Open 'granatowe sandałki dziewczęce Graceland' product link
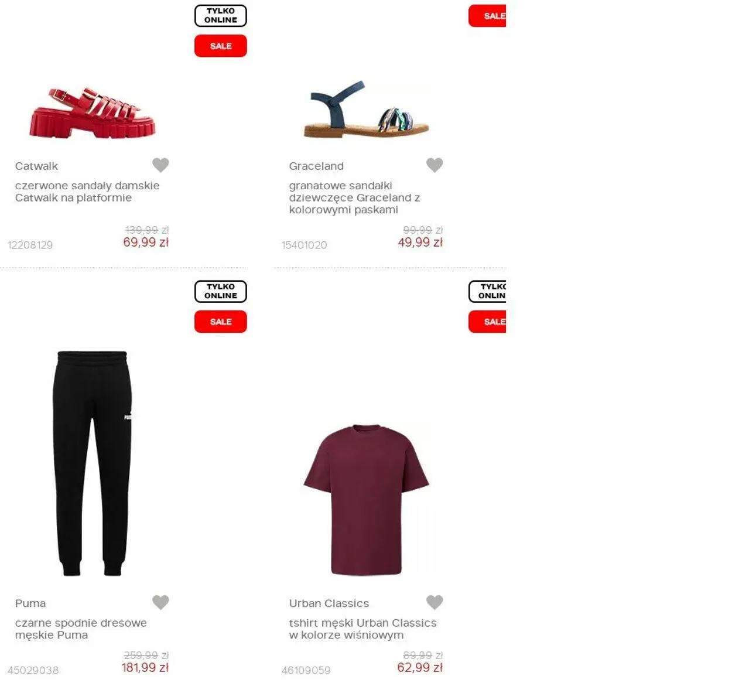 (x=354, y=197)
